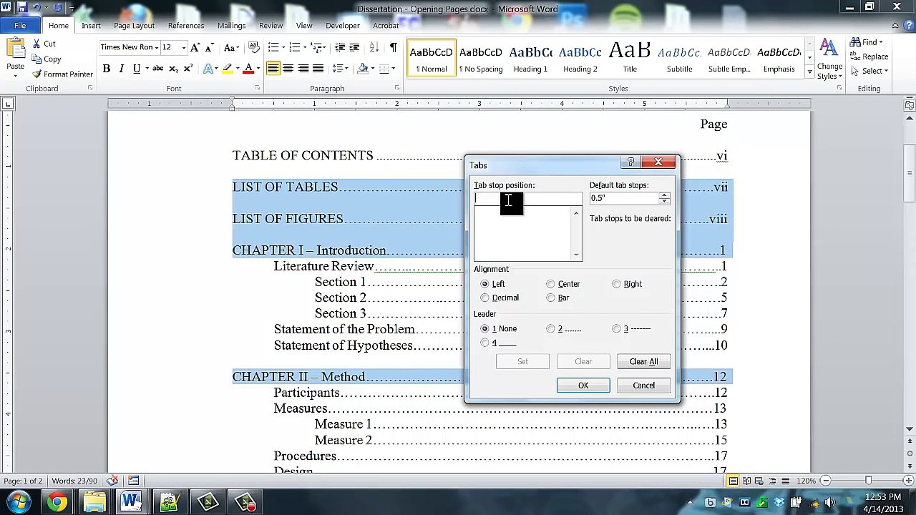Select Bar alignment radio button
This screenshot has width=916, height=515.
(550, 298)
